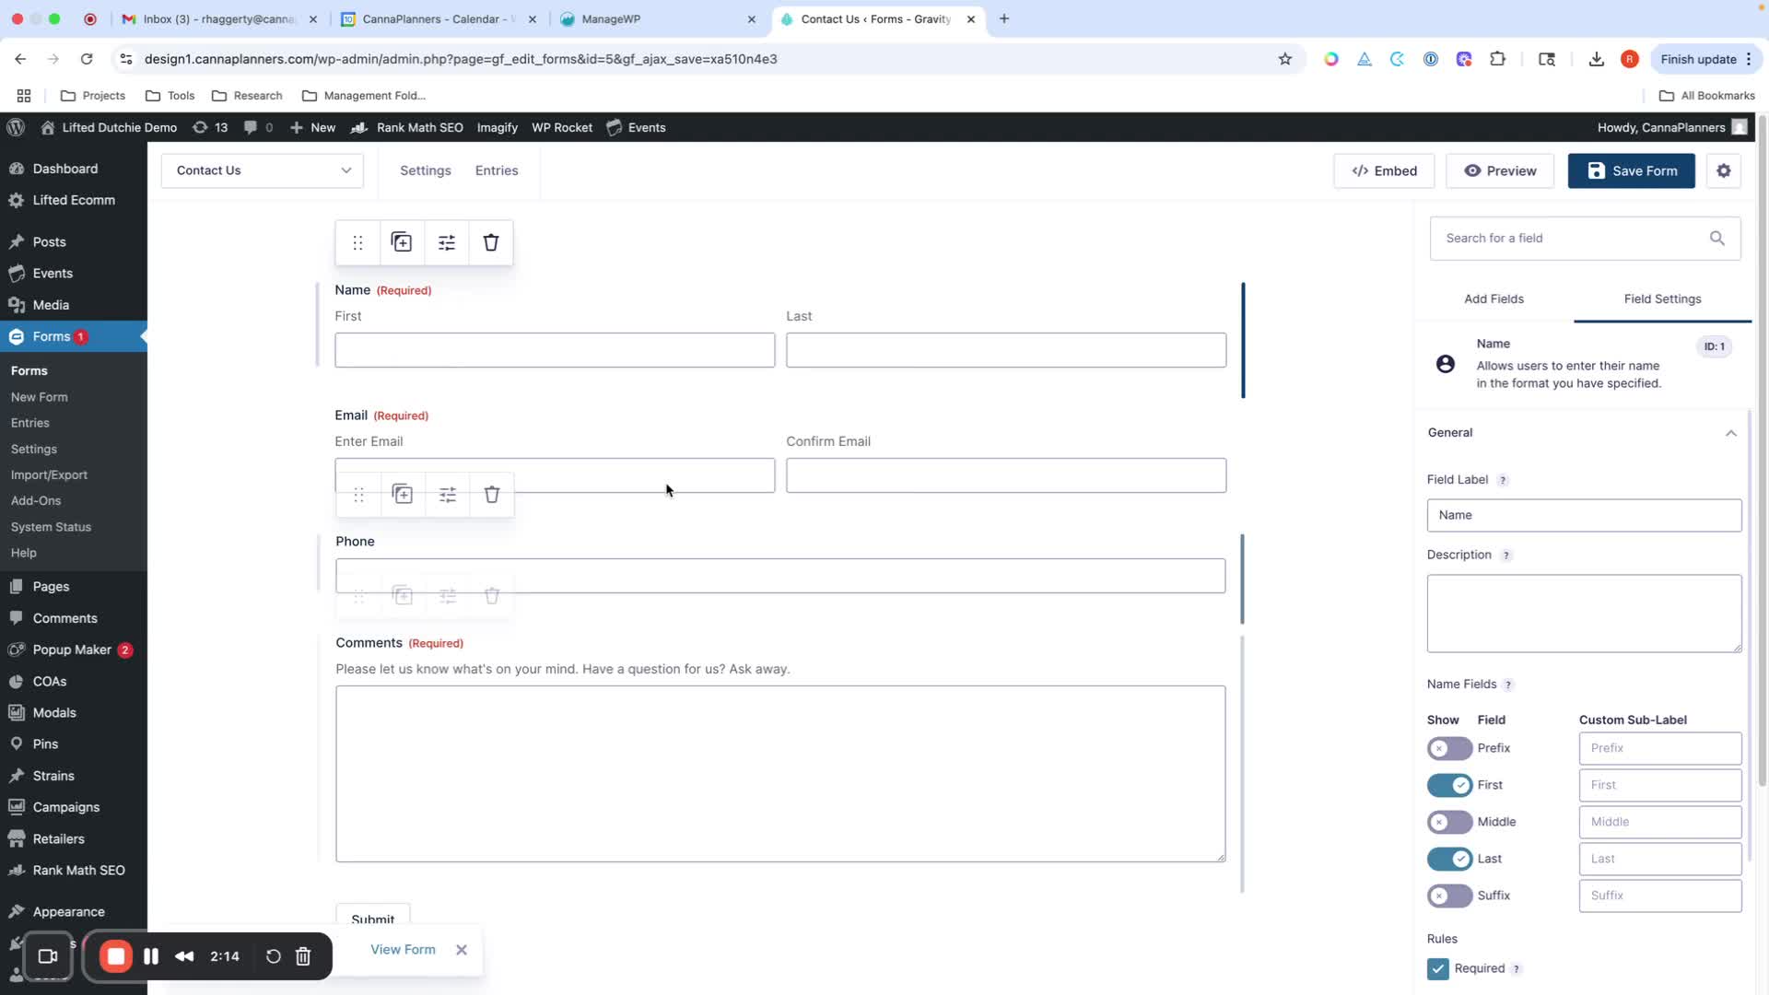
Task: Stop the screen recording
Action: click(x=116, y=956)
